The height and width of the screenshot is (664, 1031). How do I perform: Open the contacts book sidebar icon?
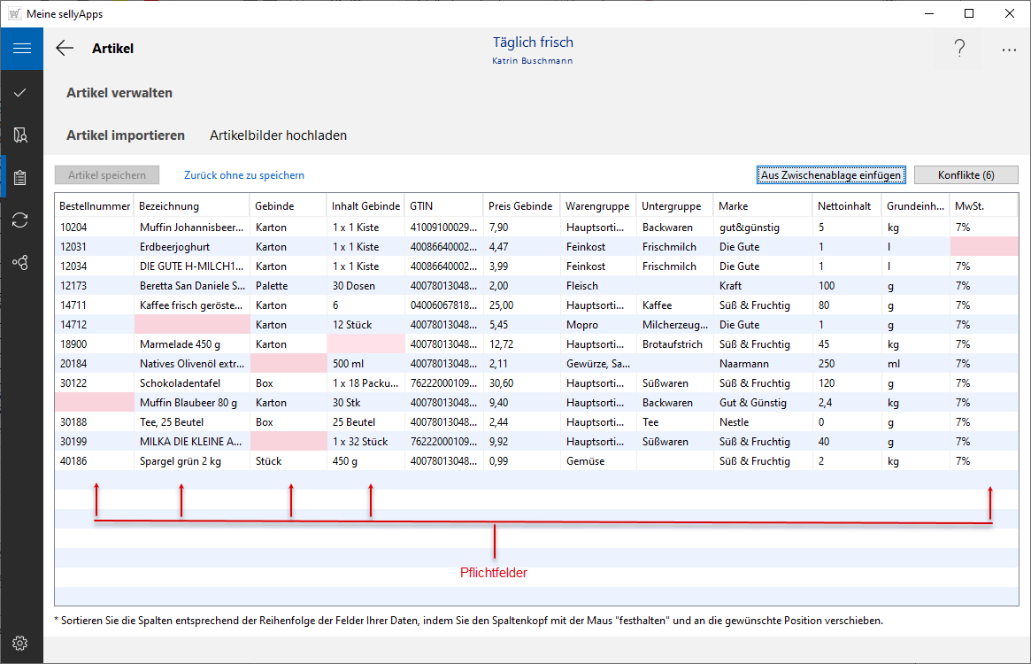(21, 135)
